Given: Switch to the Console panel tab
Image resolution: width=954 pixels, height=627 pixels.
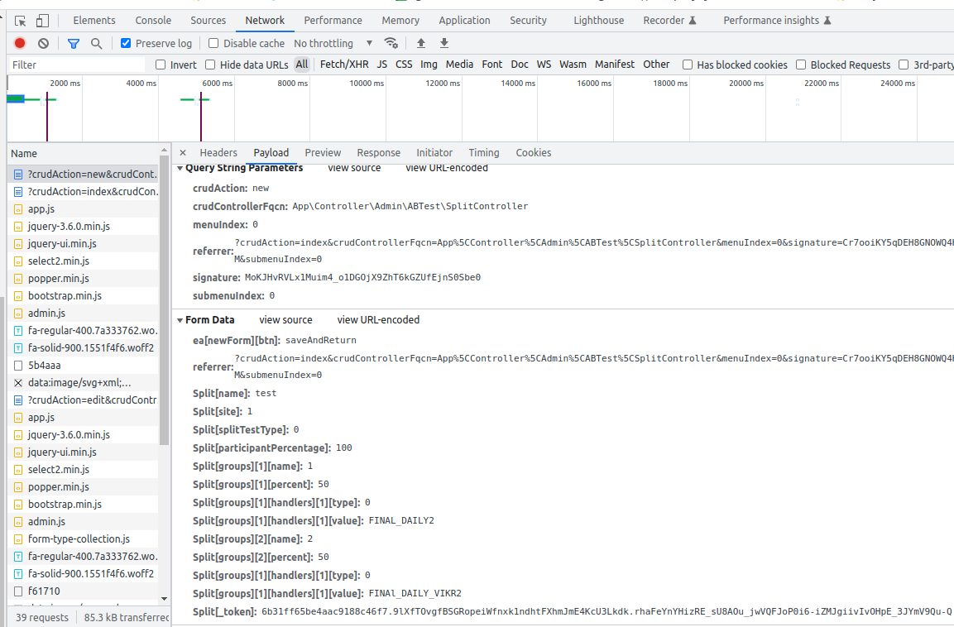Looking at the screenshot, I should tap(152, 20).
